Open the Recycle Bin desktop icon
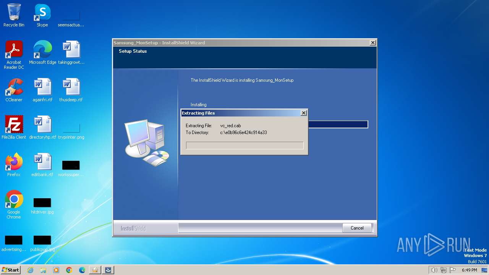 pos(14,15)
